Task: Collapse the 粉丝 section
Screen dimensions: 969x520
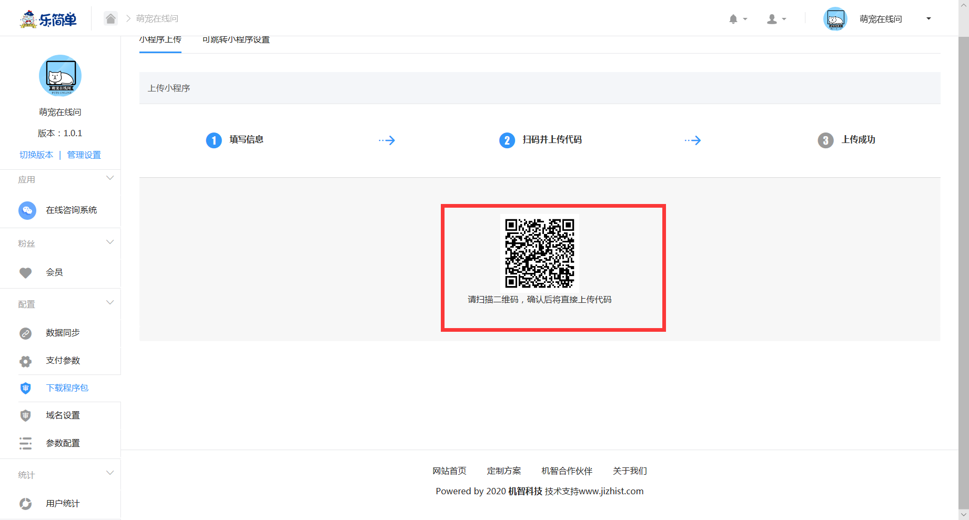Action: [110, 242]
